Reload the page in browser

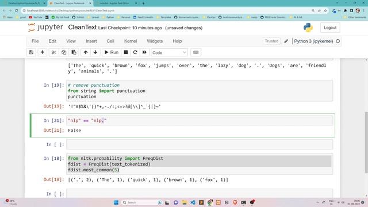(17, 10)
